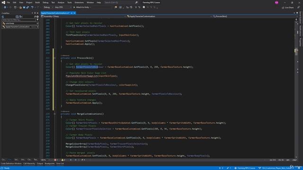
Task: Pin the ApplyCharacterCustomisation.cs document tab
Action: [71, 13]
